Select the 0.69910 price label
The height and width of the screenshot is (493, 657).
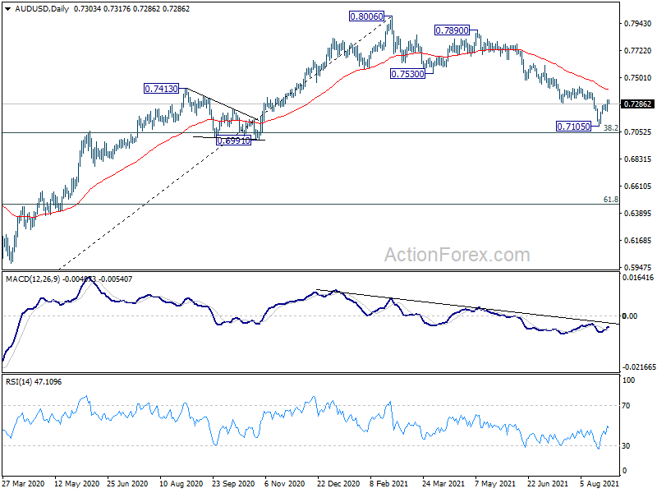[233, 141]
